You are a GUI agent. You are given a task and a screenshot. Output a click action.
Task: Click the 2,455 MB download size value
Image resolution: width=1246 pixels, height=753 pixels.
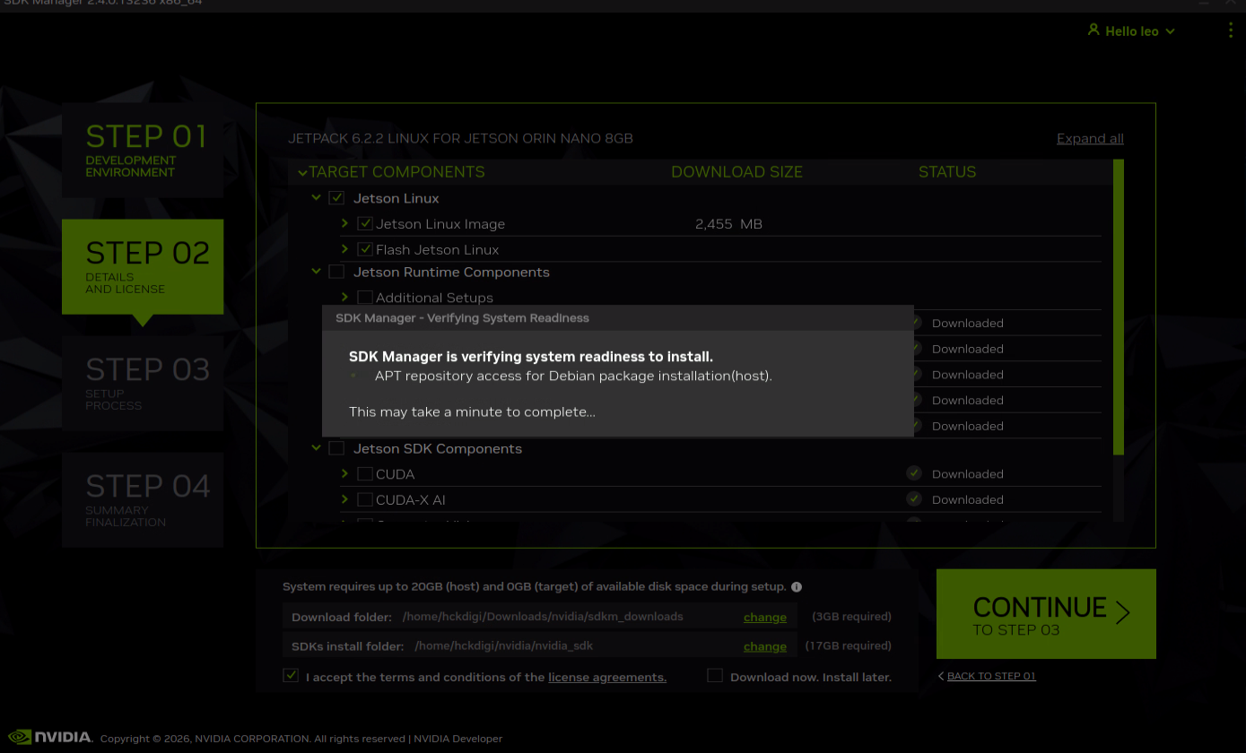tap(728, 224)
